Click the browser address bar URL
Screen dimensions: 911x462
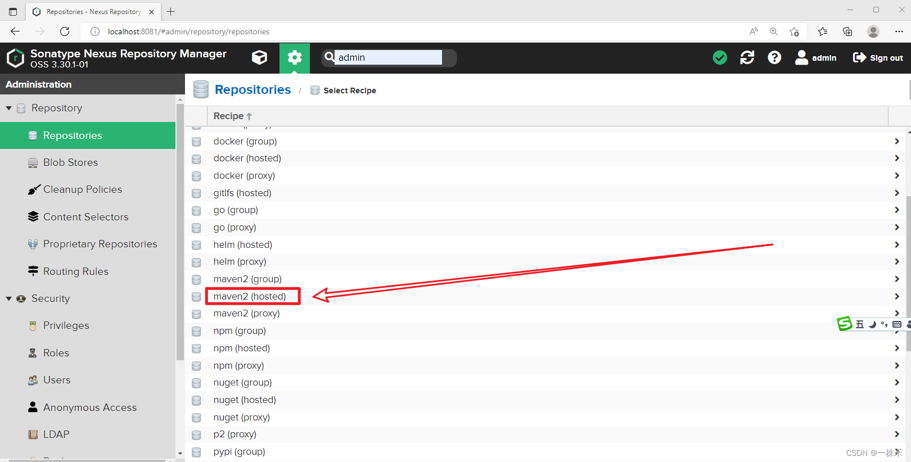tap(188, 31)
